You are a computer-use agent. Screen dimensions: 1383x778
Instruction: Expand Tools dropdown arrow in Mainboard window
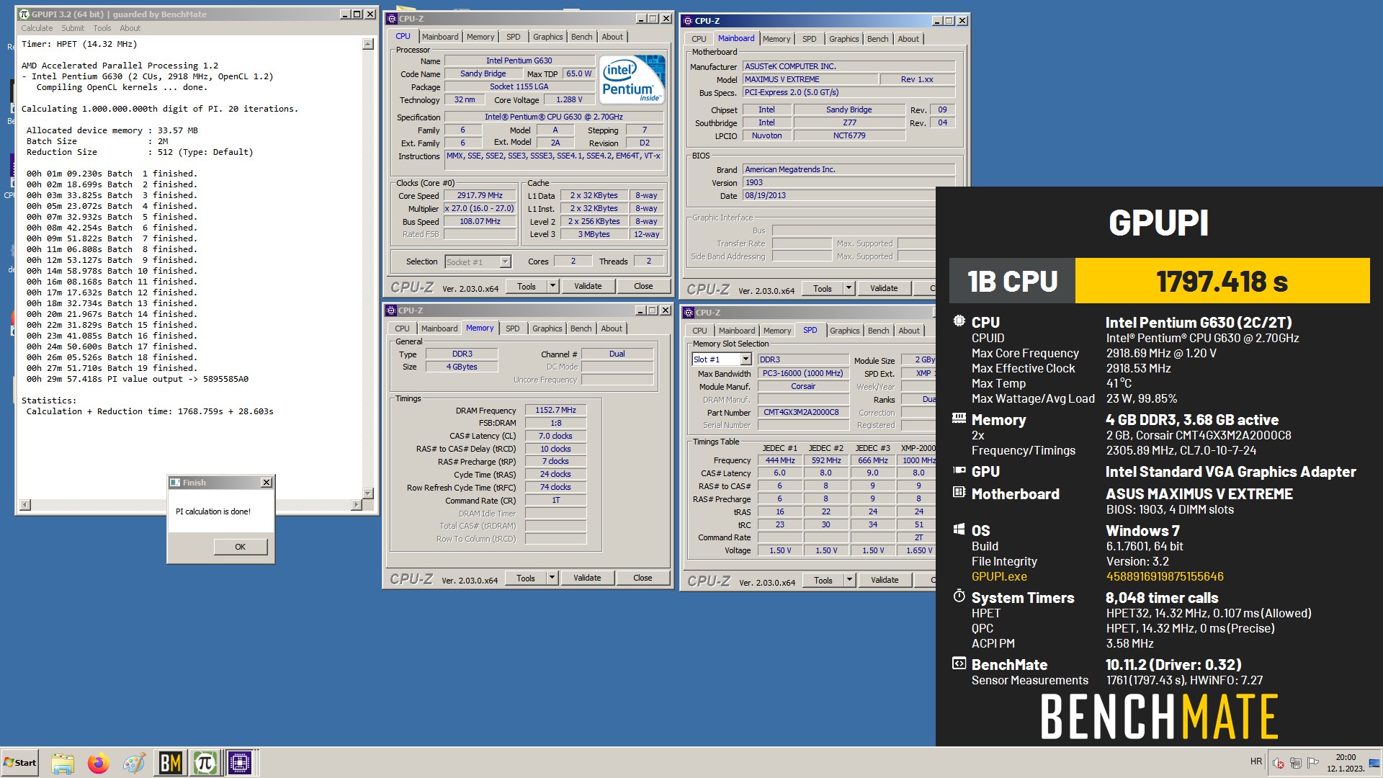click(x=849, y=288)
